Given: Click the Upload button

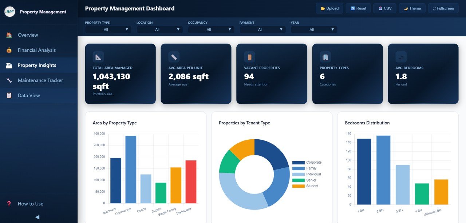Looking at the screenshot, I should click(x=329, y=8).
